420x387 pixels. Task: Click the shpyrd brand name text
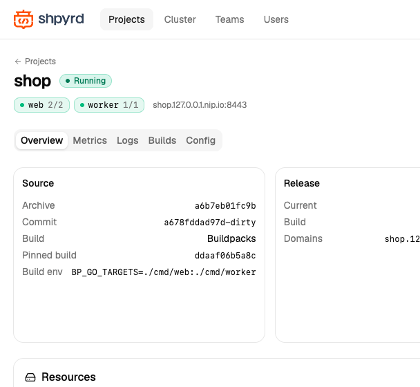61,19
